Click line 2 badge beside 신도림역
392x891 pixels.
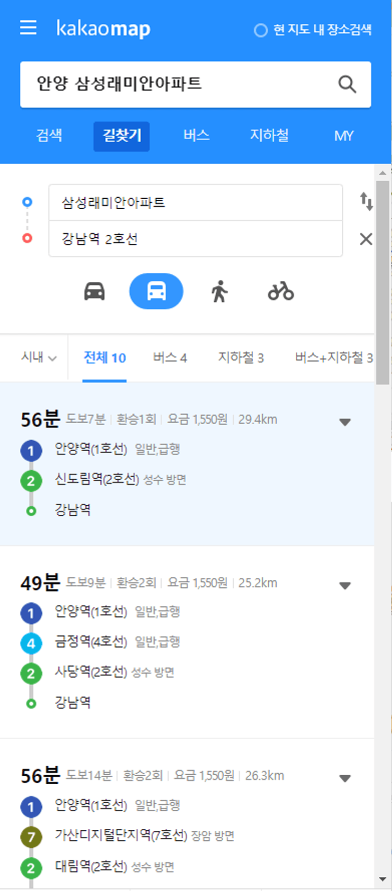tap(31, 481)
